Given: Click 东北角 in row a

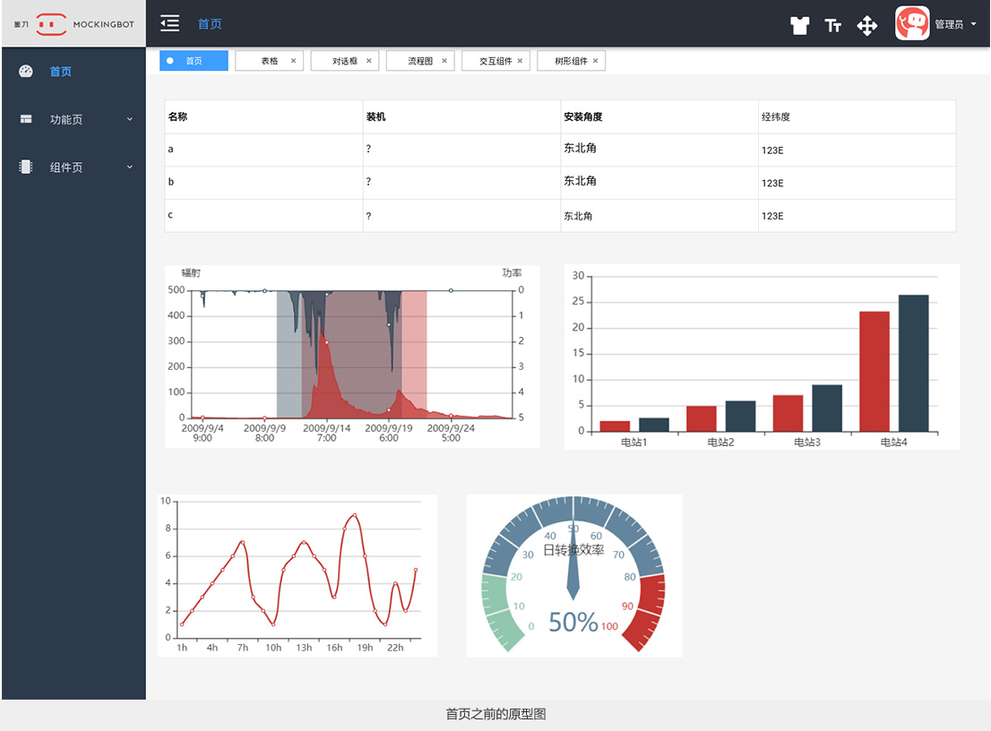Looking at the screenshot, I should tap(581, 148).
